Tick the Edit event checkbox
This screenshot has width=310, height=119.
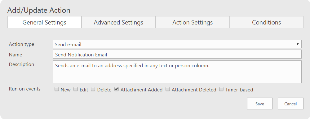pyautogui.click(x=76, y=89)
